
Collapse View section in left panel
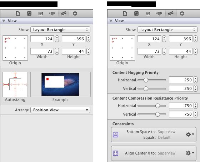click(4, 21)
